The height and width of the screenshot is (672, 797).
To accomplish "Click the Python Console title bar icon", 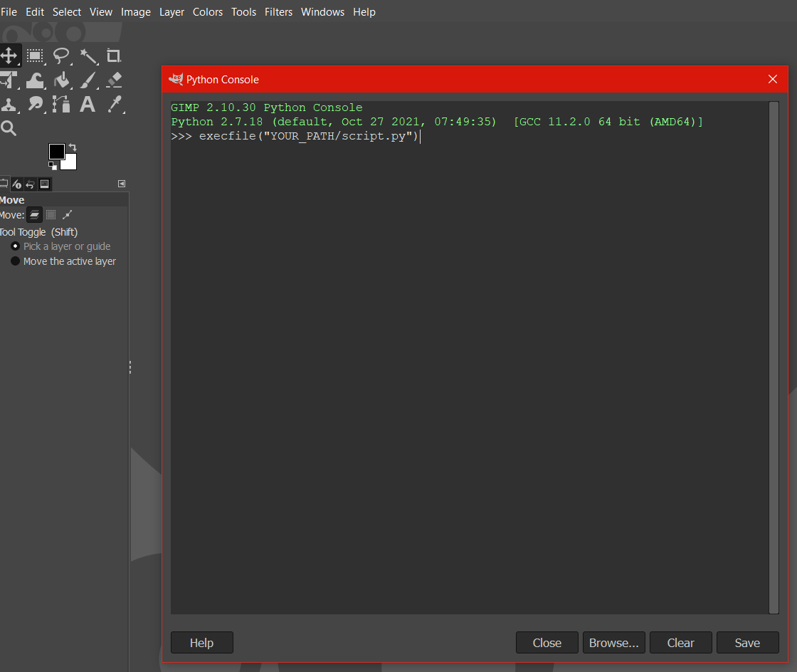I will [x=176, y=79].
